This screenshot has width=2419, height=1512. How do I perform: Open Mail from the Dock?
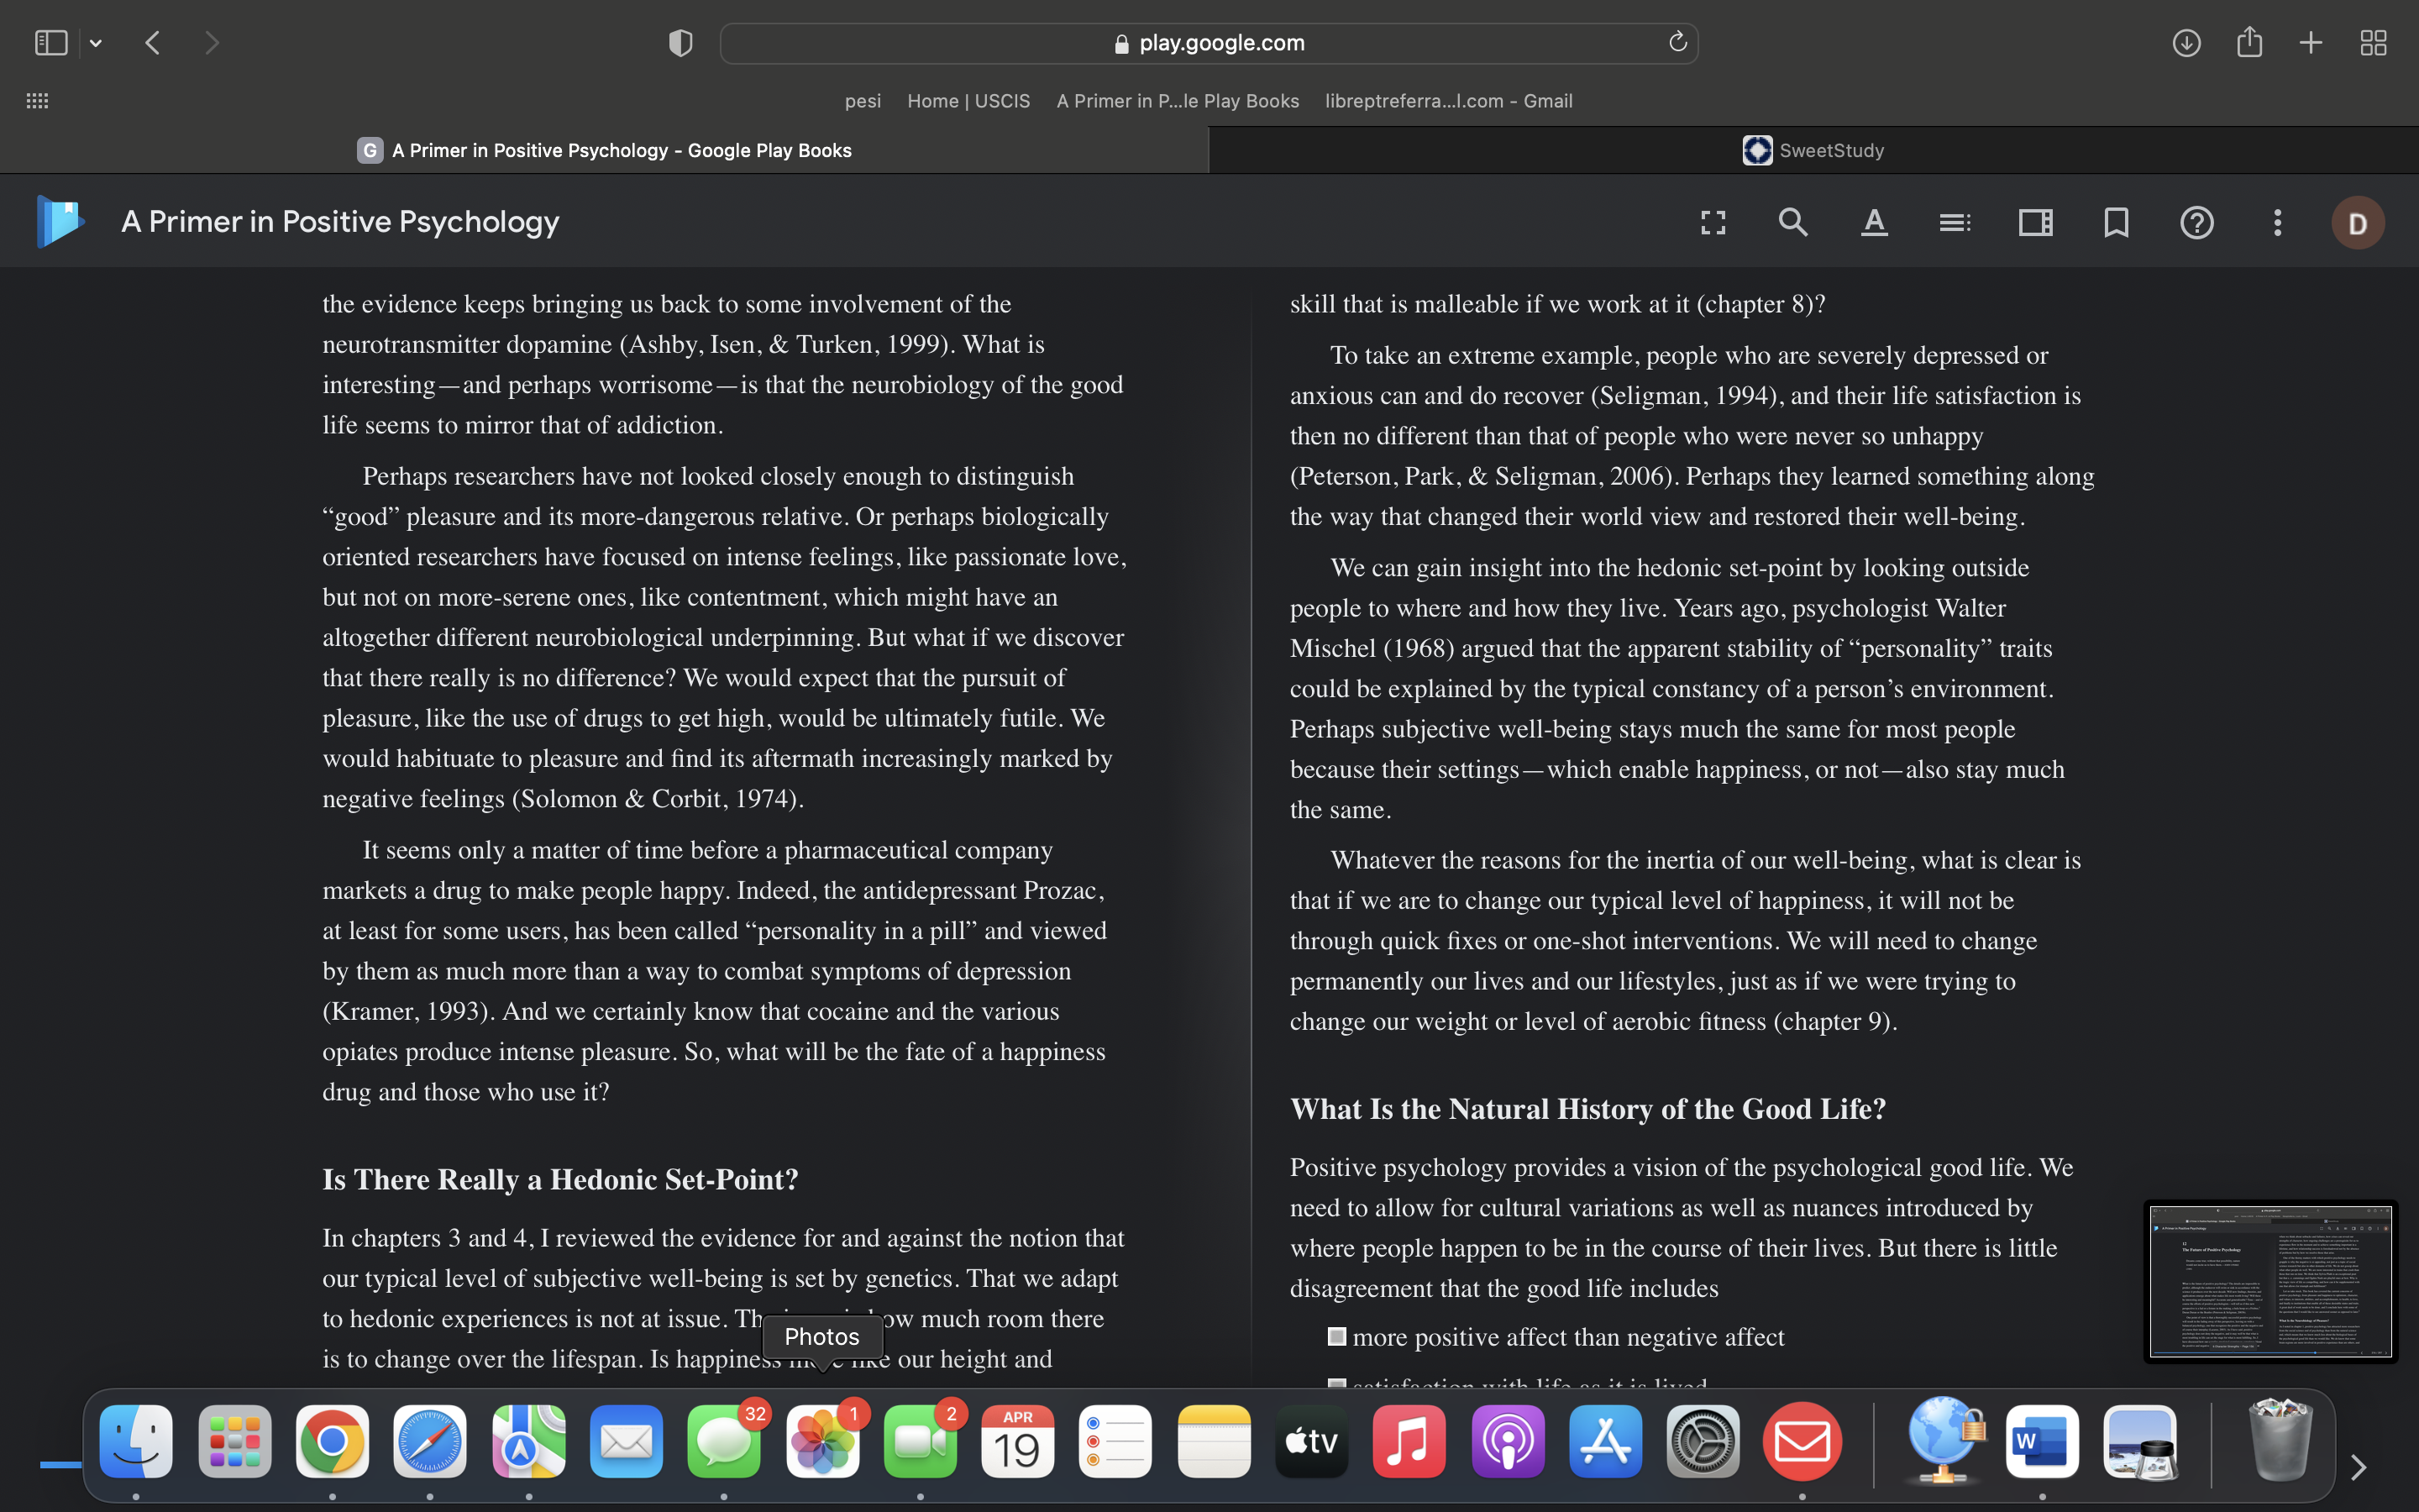click(626, 1442)
